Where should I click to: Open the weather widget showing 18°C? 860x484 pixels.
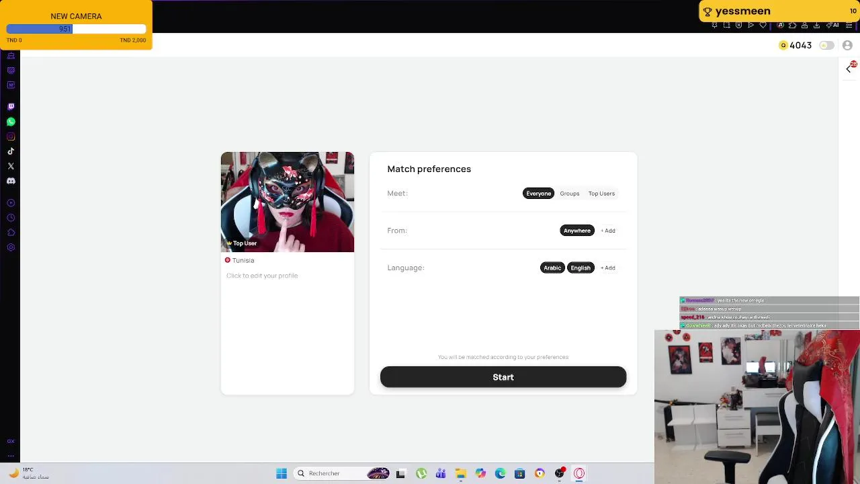tap(28, 473)
